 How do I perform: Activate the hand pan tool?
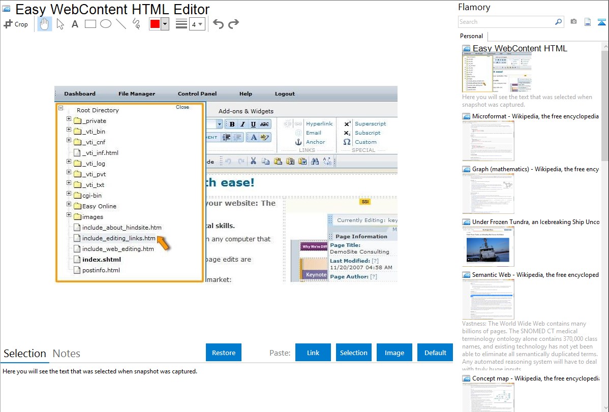click(x=44, y=24)
